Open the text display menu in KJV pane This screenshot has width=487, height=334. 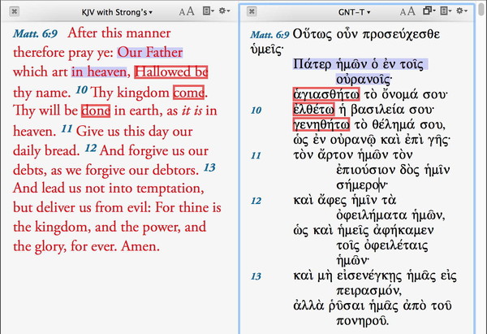click(208, 11)
